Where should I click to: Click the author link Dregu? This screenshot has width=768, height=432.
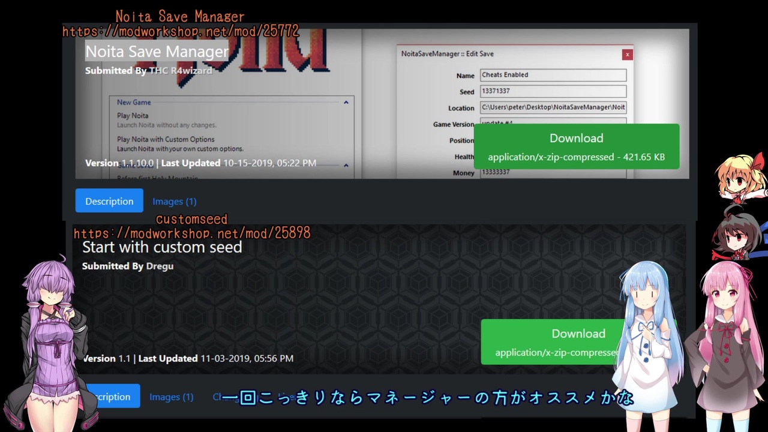160,266
